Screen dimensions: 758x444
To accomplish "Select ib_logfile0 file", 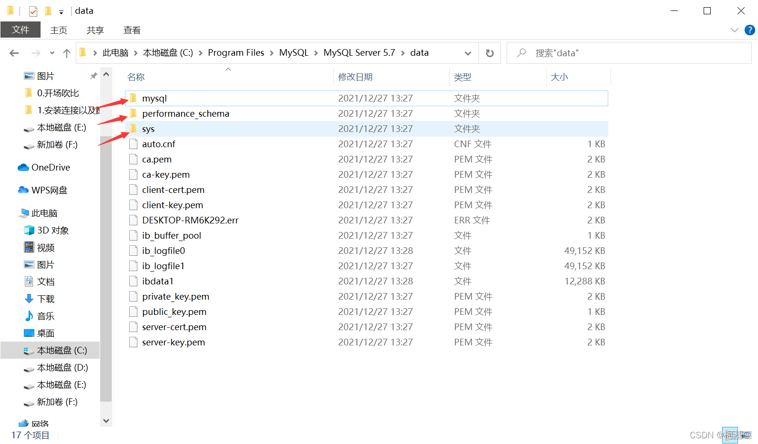I will [366, 251].
